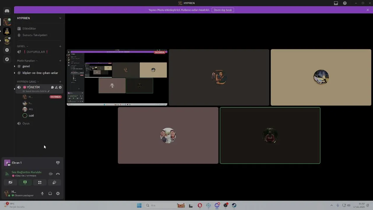Dismiss the streamer mode banner
Image resolution: width=373 pixels, height=210 pixels.
(x=368, y=10)
